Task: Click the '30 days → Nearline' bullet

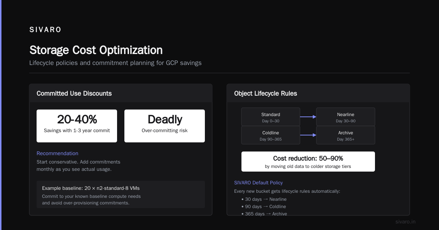Action: (264, 199)
